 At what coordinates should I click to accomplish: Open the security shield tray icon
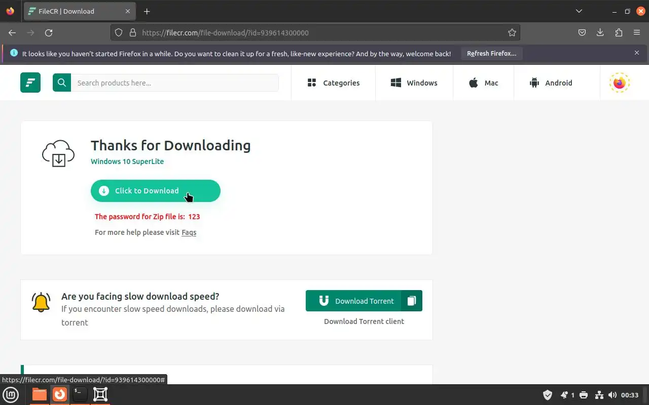pos(548,395)
